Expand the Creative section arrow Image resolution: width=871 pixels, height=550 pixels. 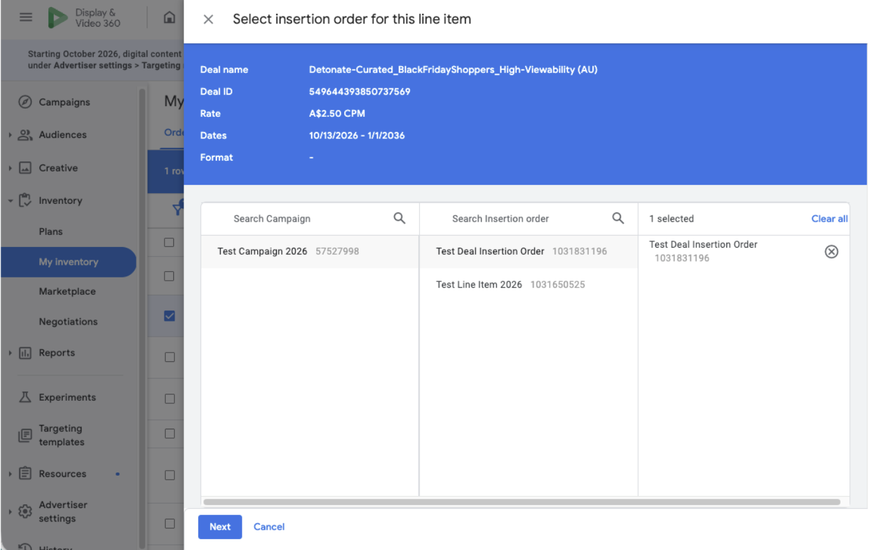tap(10, 168)
